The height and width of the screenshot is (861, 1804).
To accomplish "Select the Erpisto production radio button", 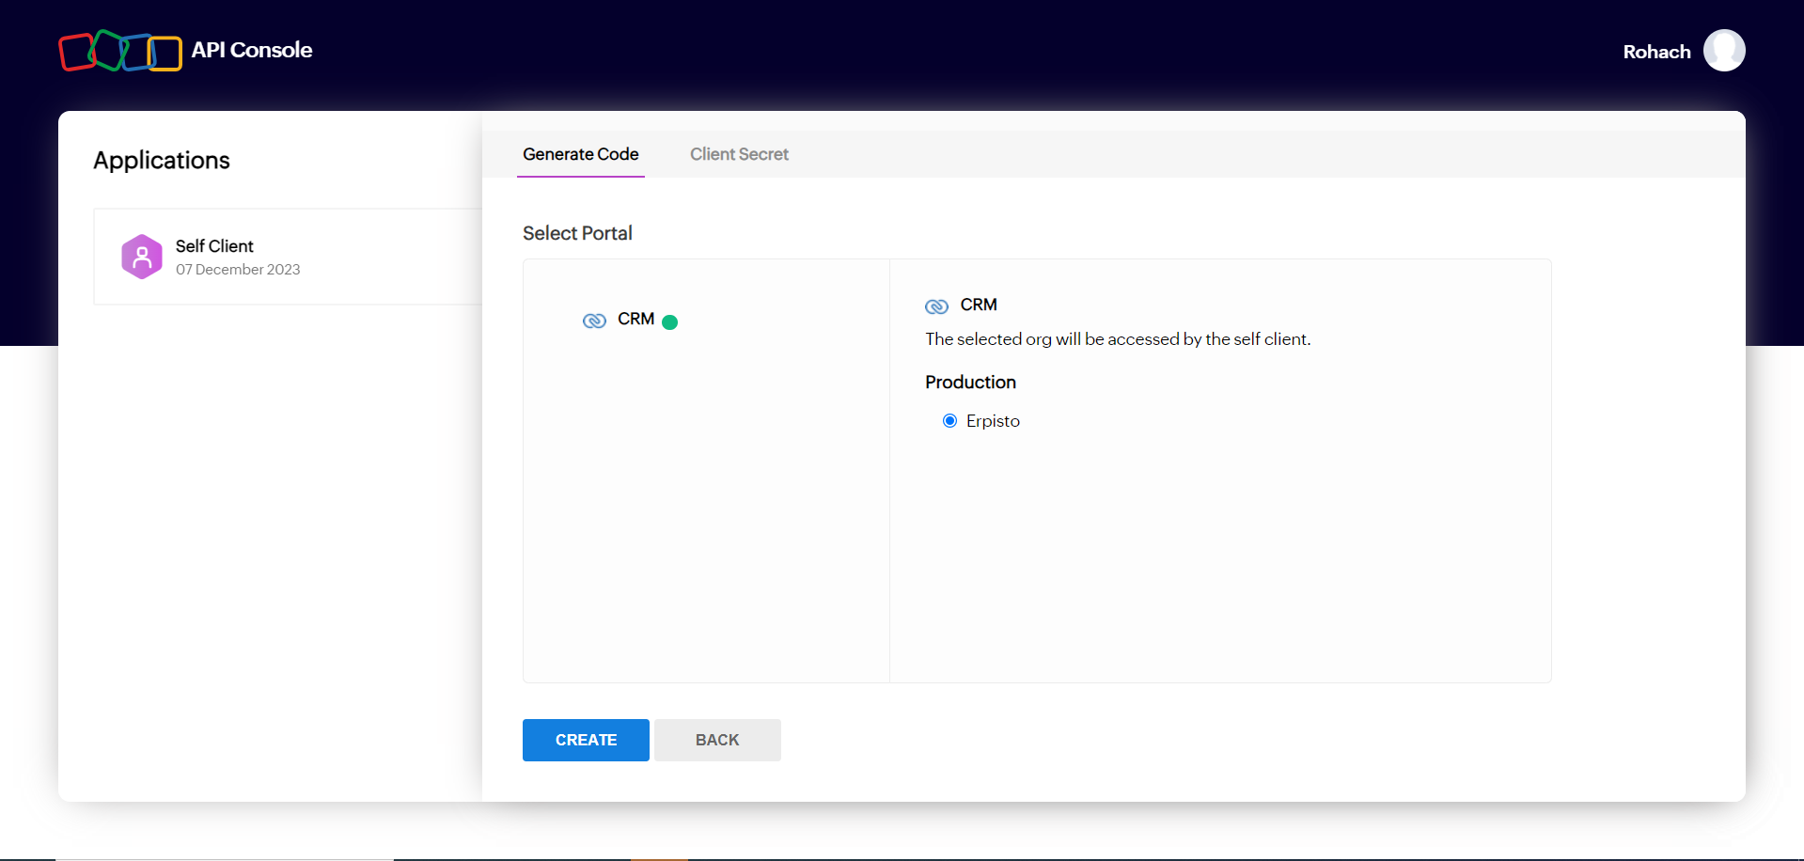I will 949,420.
